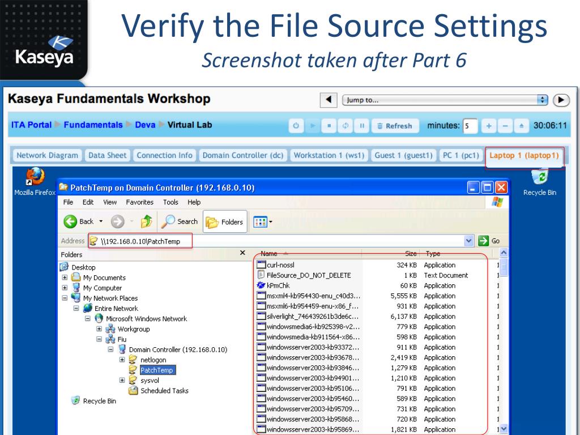Click the reset cycle icon in lab toolbar

(x=346, y=126)
